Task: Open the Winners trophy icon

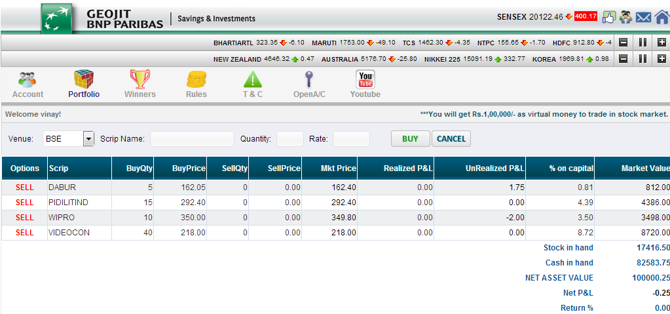Action: pos(140,79)
